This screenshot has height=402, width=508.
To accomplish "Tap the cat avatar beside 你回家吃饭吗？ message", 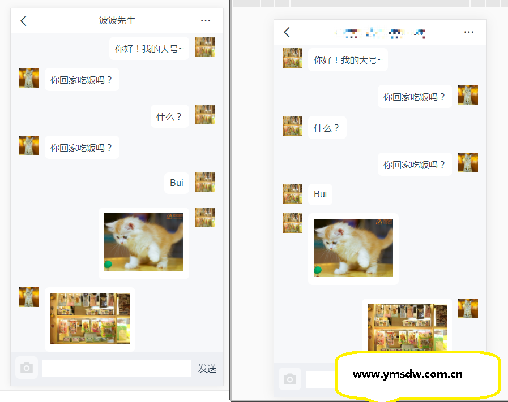I will pos(29,79).
